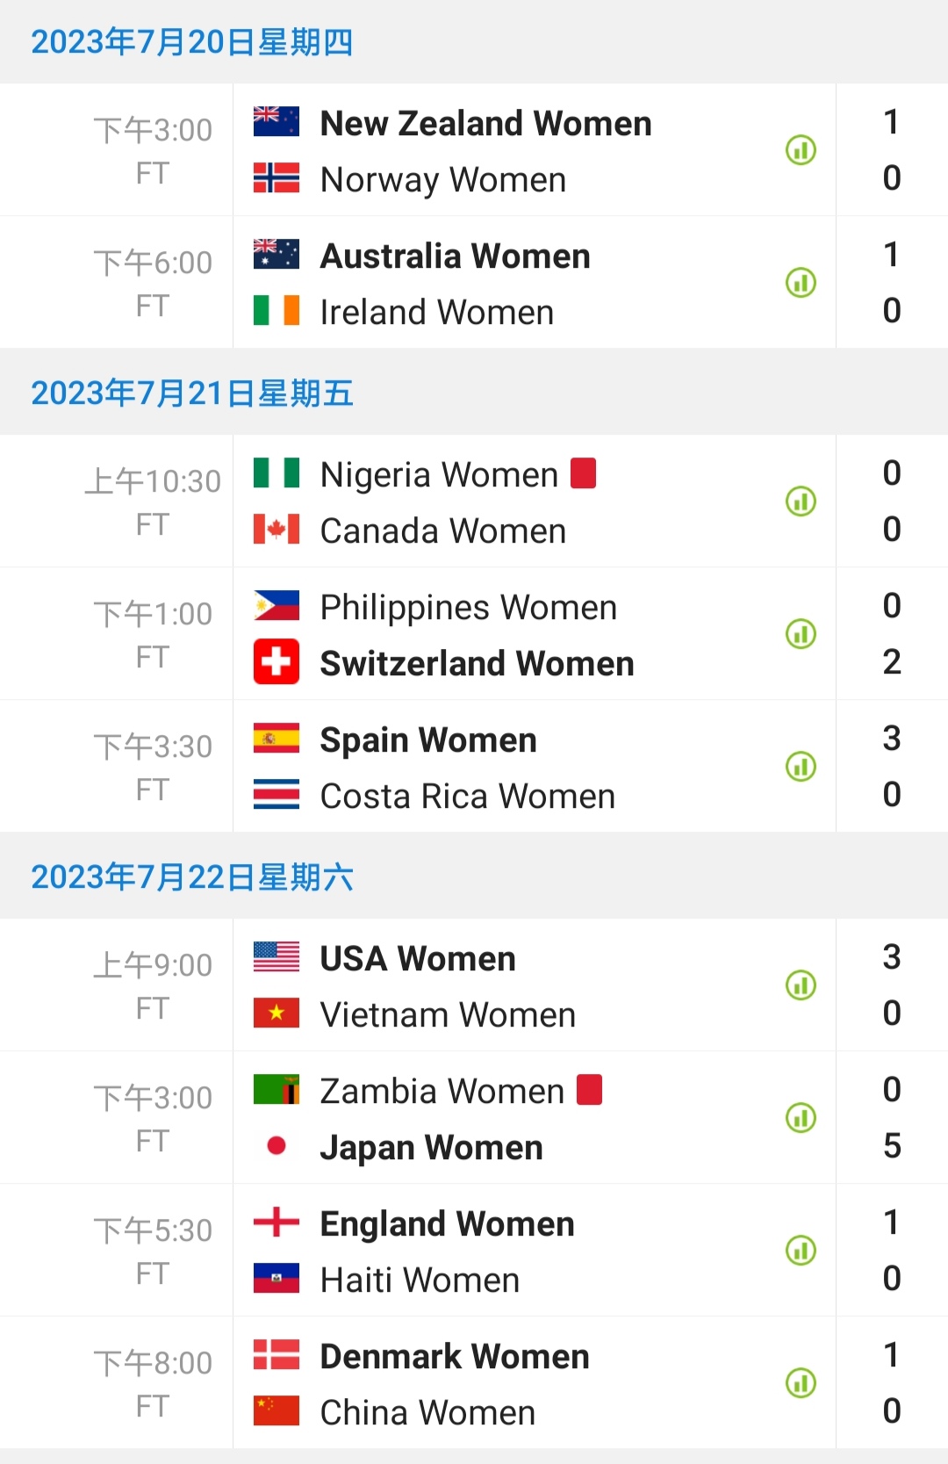
Task: Open stats icon for USA vs Vietnam
Action: (x=801, y=985)
